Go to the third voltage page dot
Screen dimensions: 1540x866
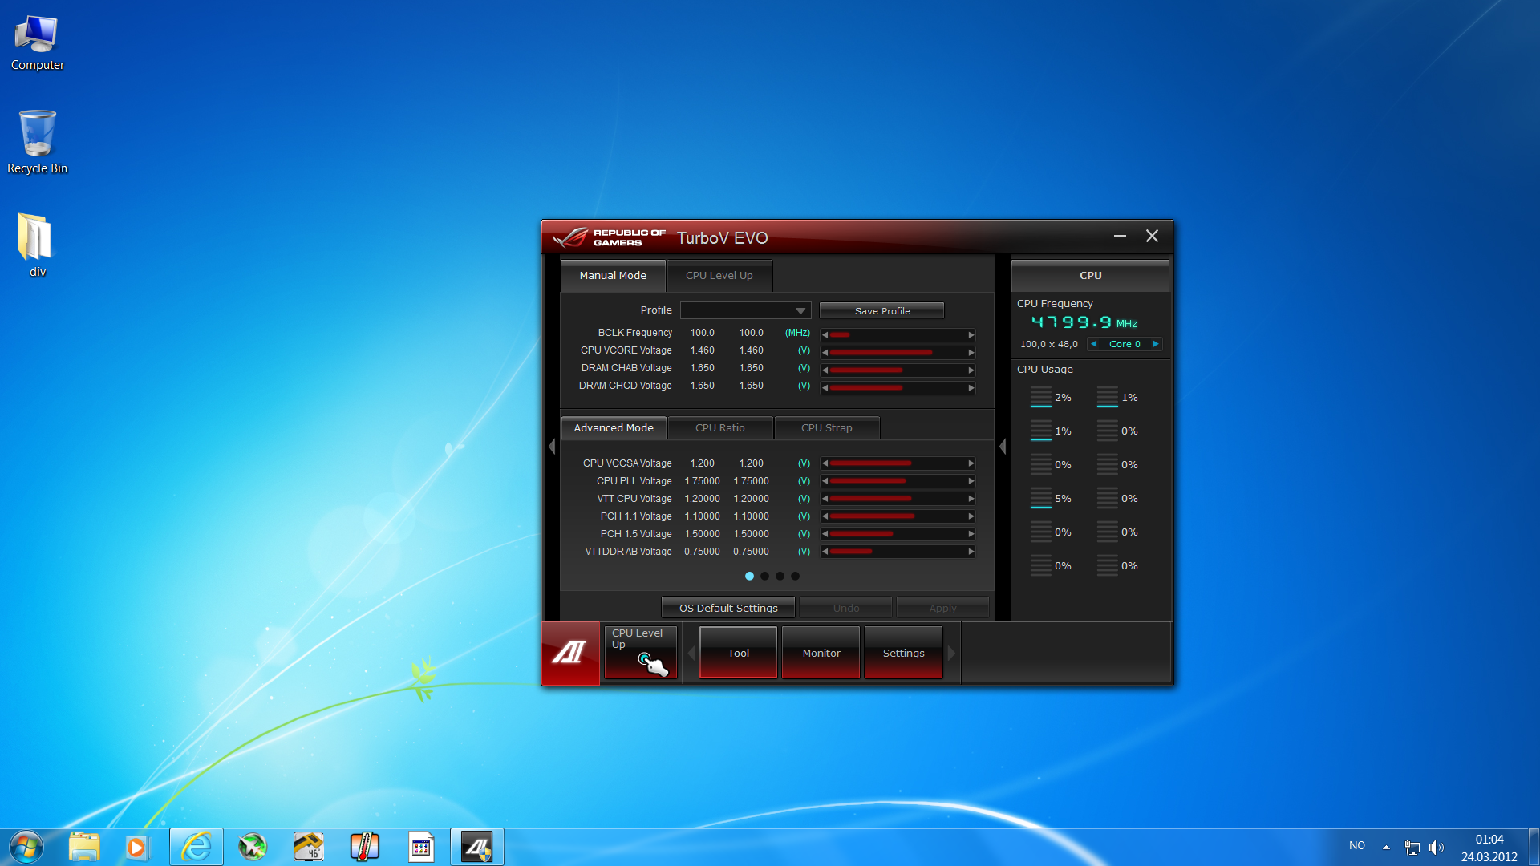tap(780, 576)
